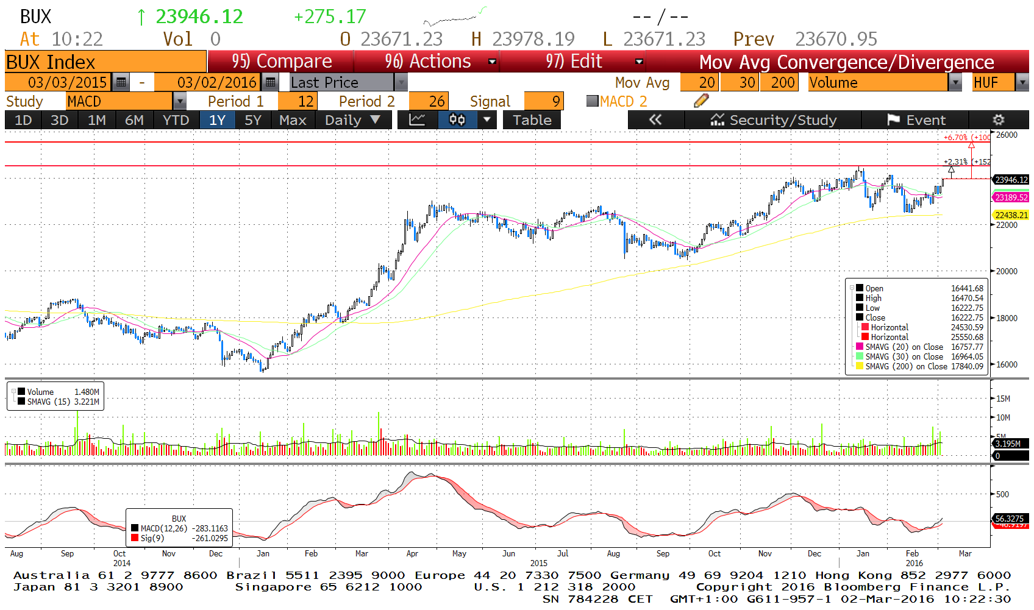The width and height of the screenshot is (1034, 610).
Task: Select the 1M range tab
Action: click(x=97, y=120)
